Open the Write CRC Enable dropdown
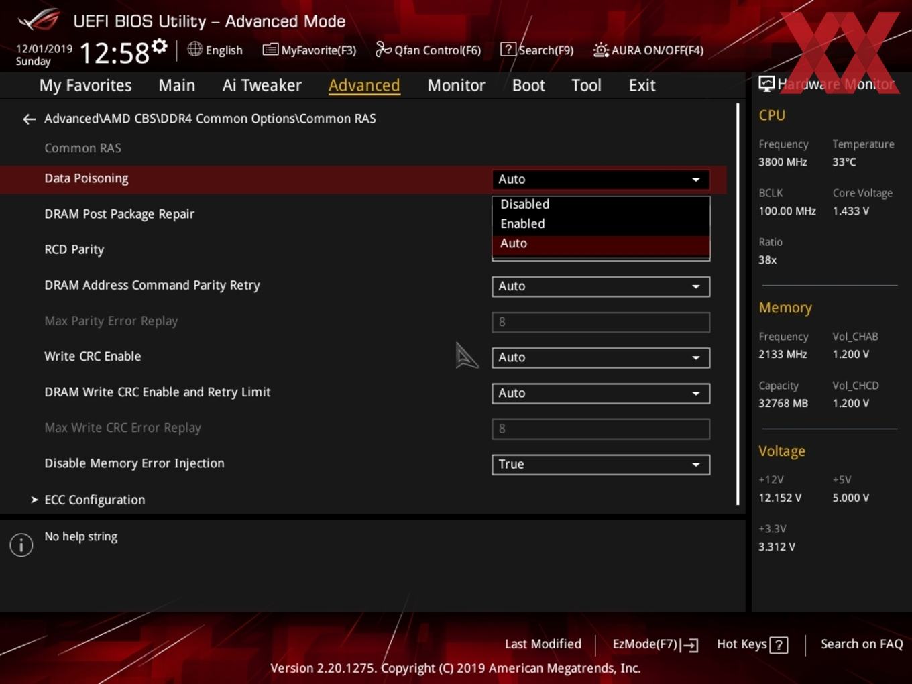 [x=601, y=357]
